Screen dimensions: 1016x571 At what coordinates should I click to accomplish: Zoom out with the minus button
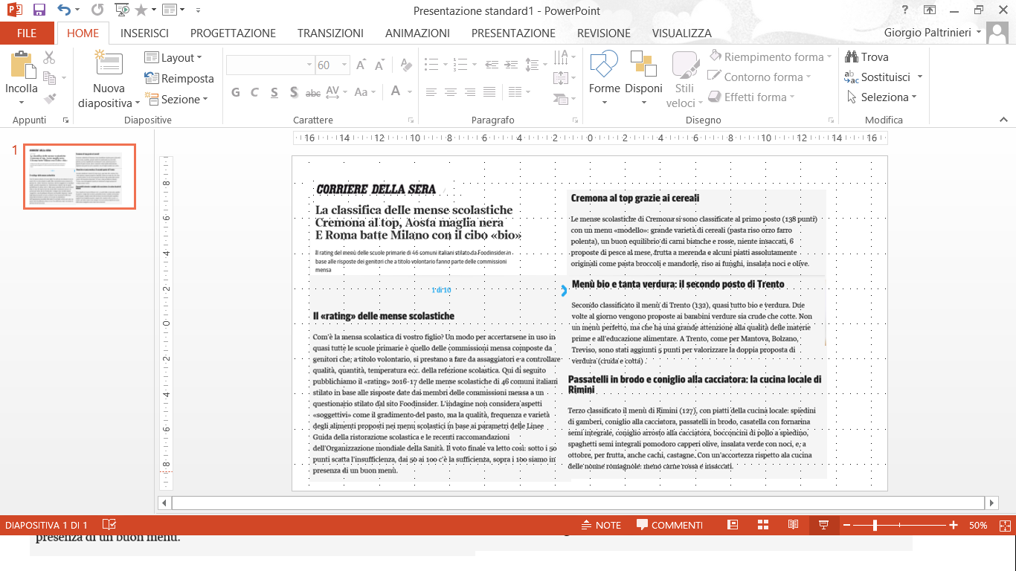[846, 526]
